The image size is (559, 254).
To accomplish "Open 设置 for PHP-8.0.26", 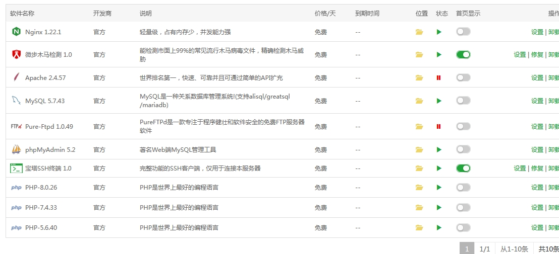I will tap(537, 188).
